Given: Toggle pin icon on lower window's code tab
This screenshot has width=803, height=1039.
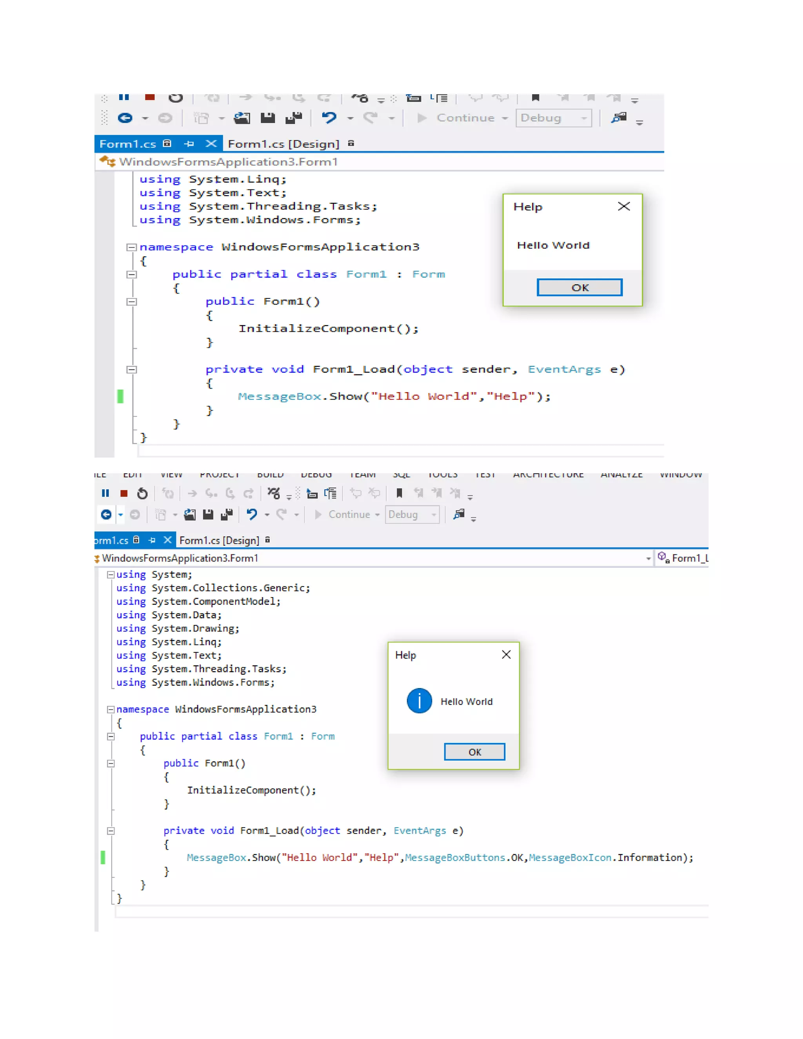Looking at the screenshot, I should pos(152,540).
